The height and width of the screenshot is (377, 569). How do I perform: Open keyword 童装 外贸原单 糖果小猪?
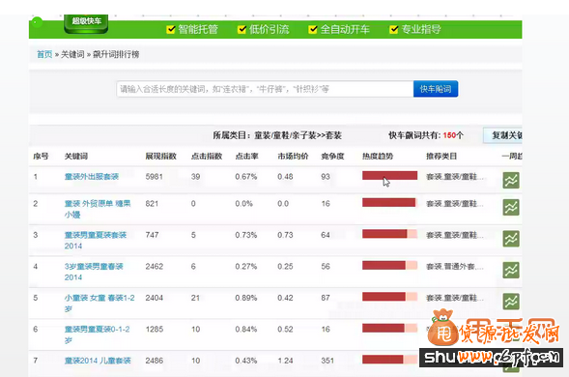98,209
